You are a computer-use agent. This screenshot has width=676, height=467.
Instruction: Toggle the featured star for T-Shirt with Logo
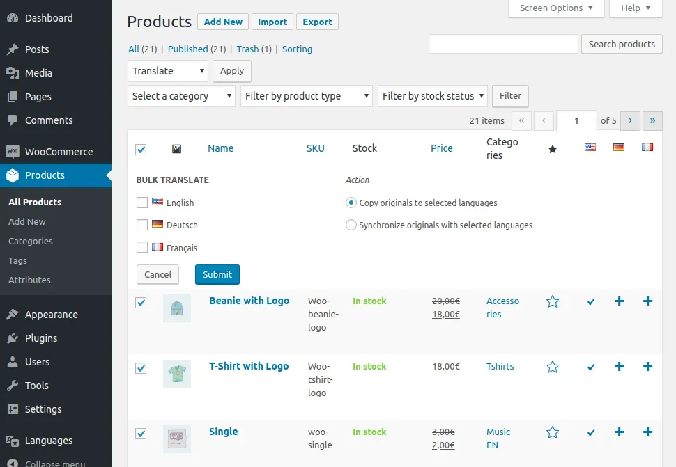pos(553,367)
